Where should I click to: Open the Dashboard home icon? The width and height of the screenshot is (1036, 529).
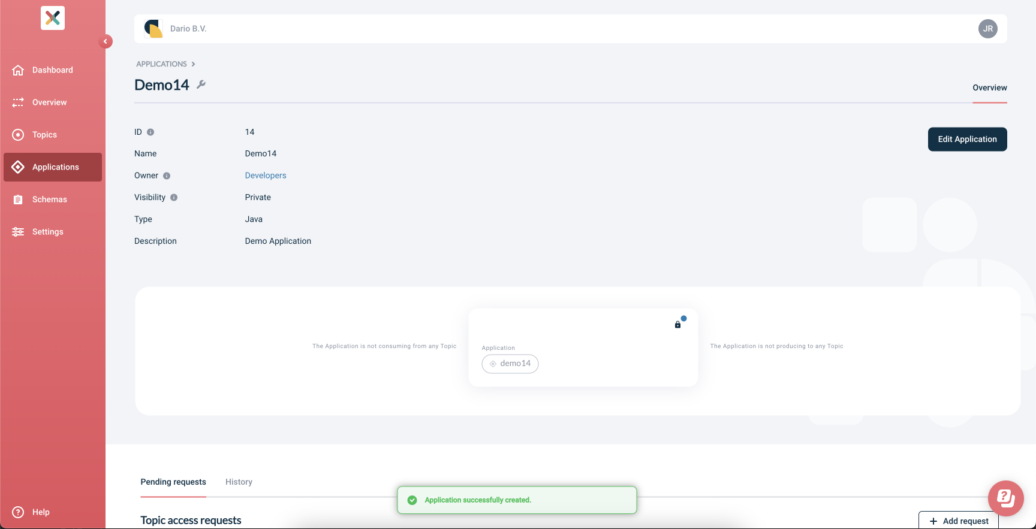pos(18,70)
